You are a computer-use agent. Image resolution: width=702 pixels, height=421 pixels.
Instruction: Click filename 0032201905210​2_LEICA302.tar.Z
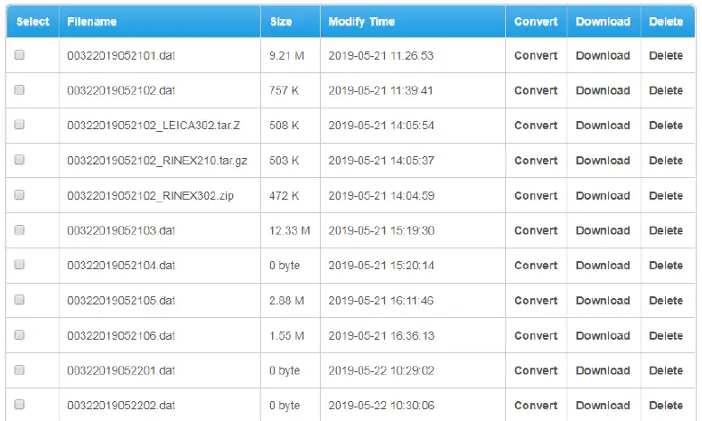(x=154, y=126)
